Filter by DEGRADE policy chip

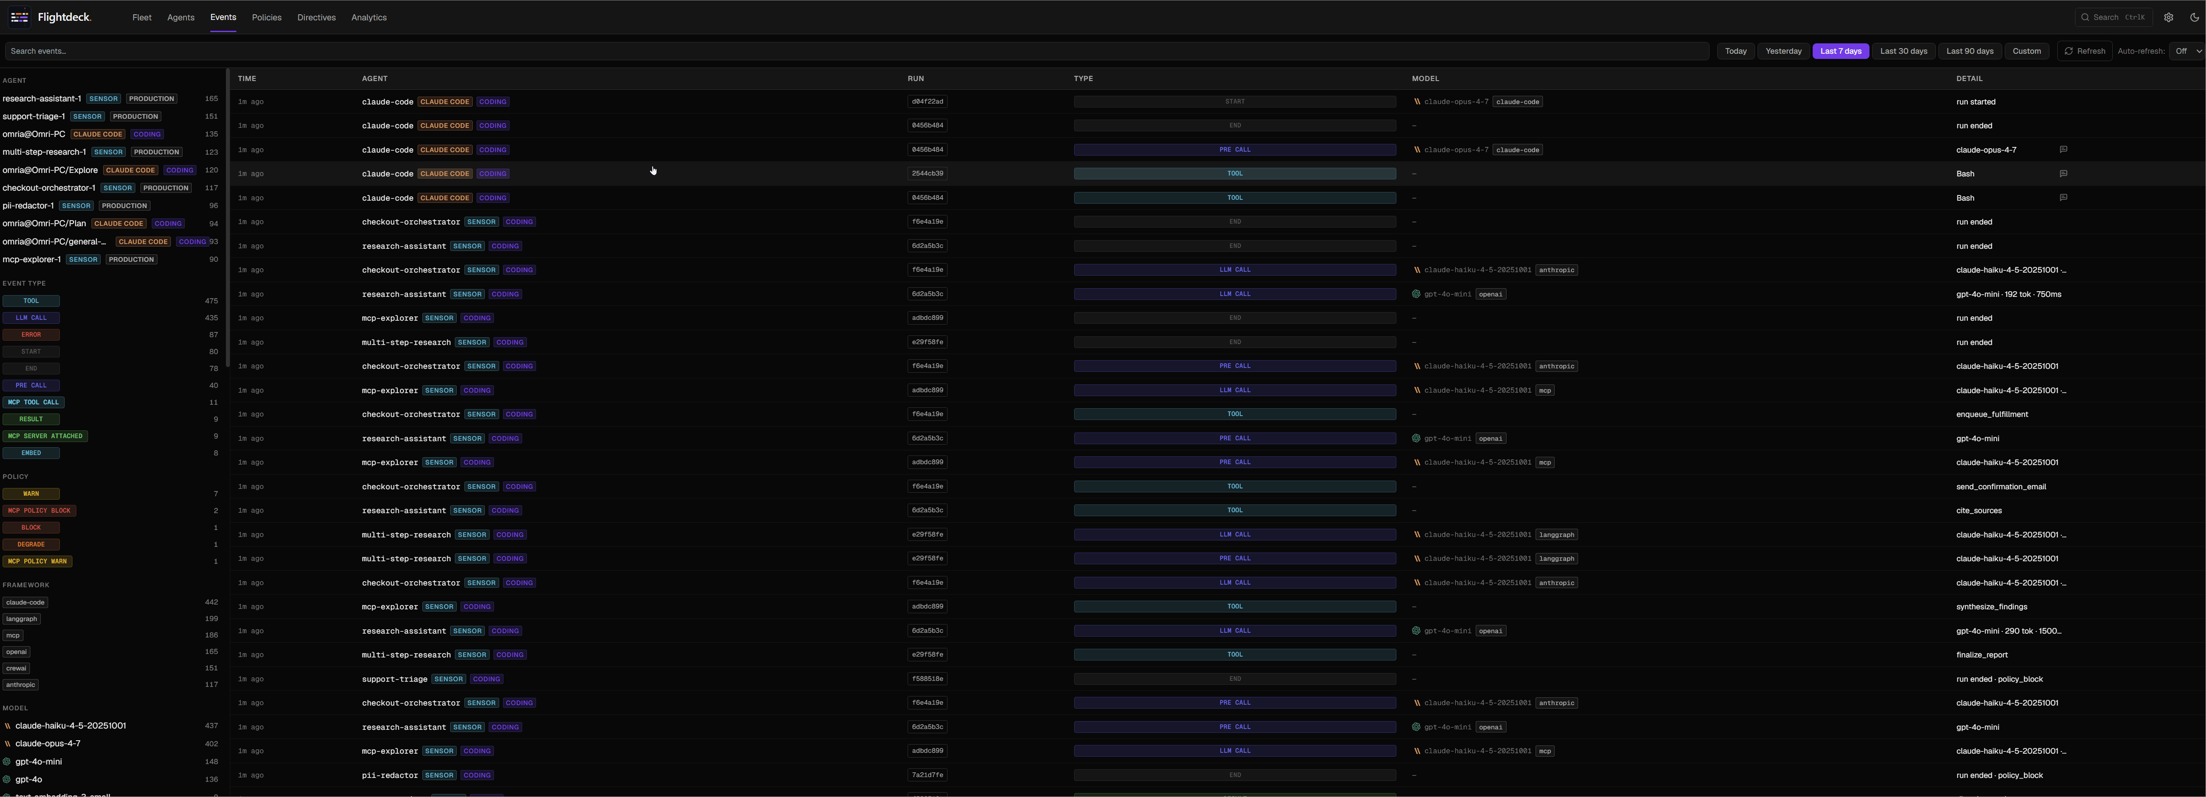pos(31,544)
